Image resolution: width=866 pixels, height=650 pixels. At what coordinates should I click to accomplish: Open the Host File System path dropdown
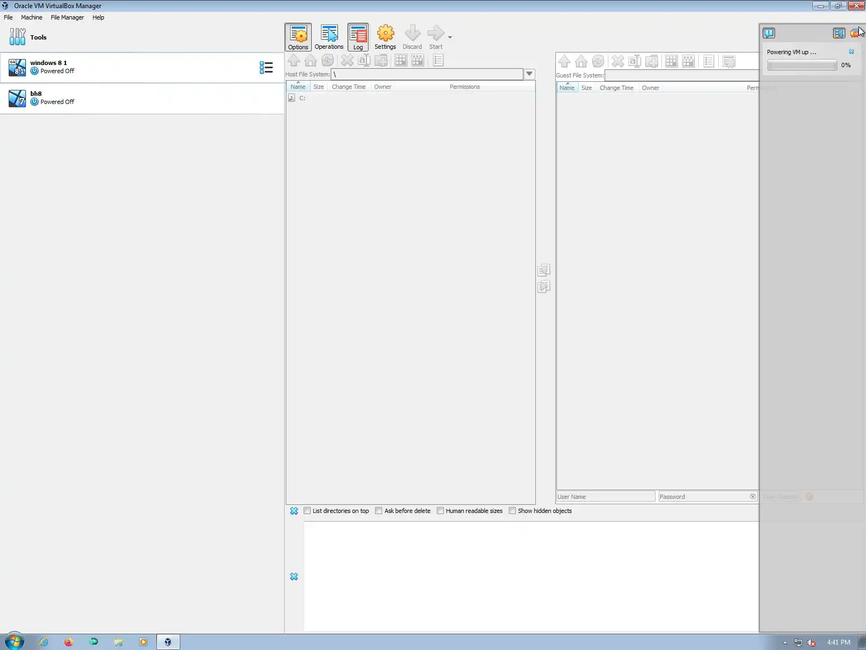point(530,74)
